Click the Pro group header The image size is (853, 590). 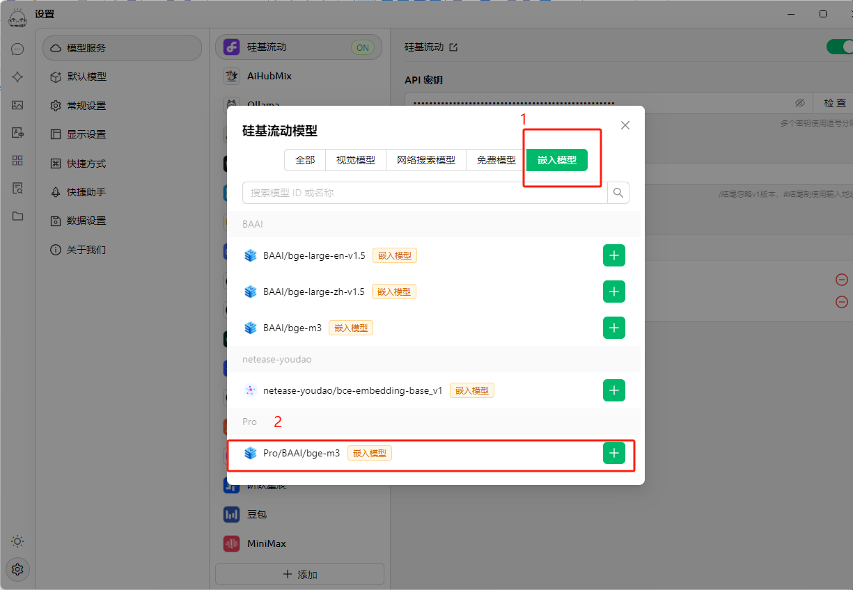coord(434,422)
